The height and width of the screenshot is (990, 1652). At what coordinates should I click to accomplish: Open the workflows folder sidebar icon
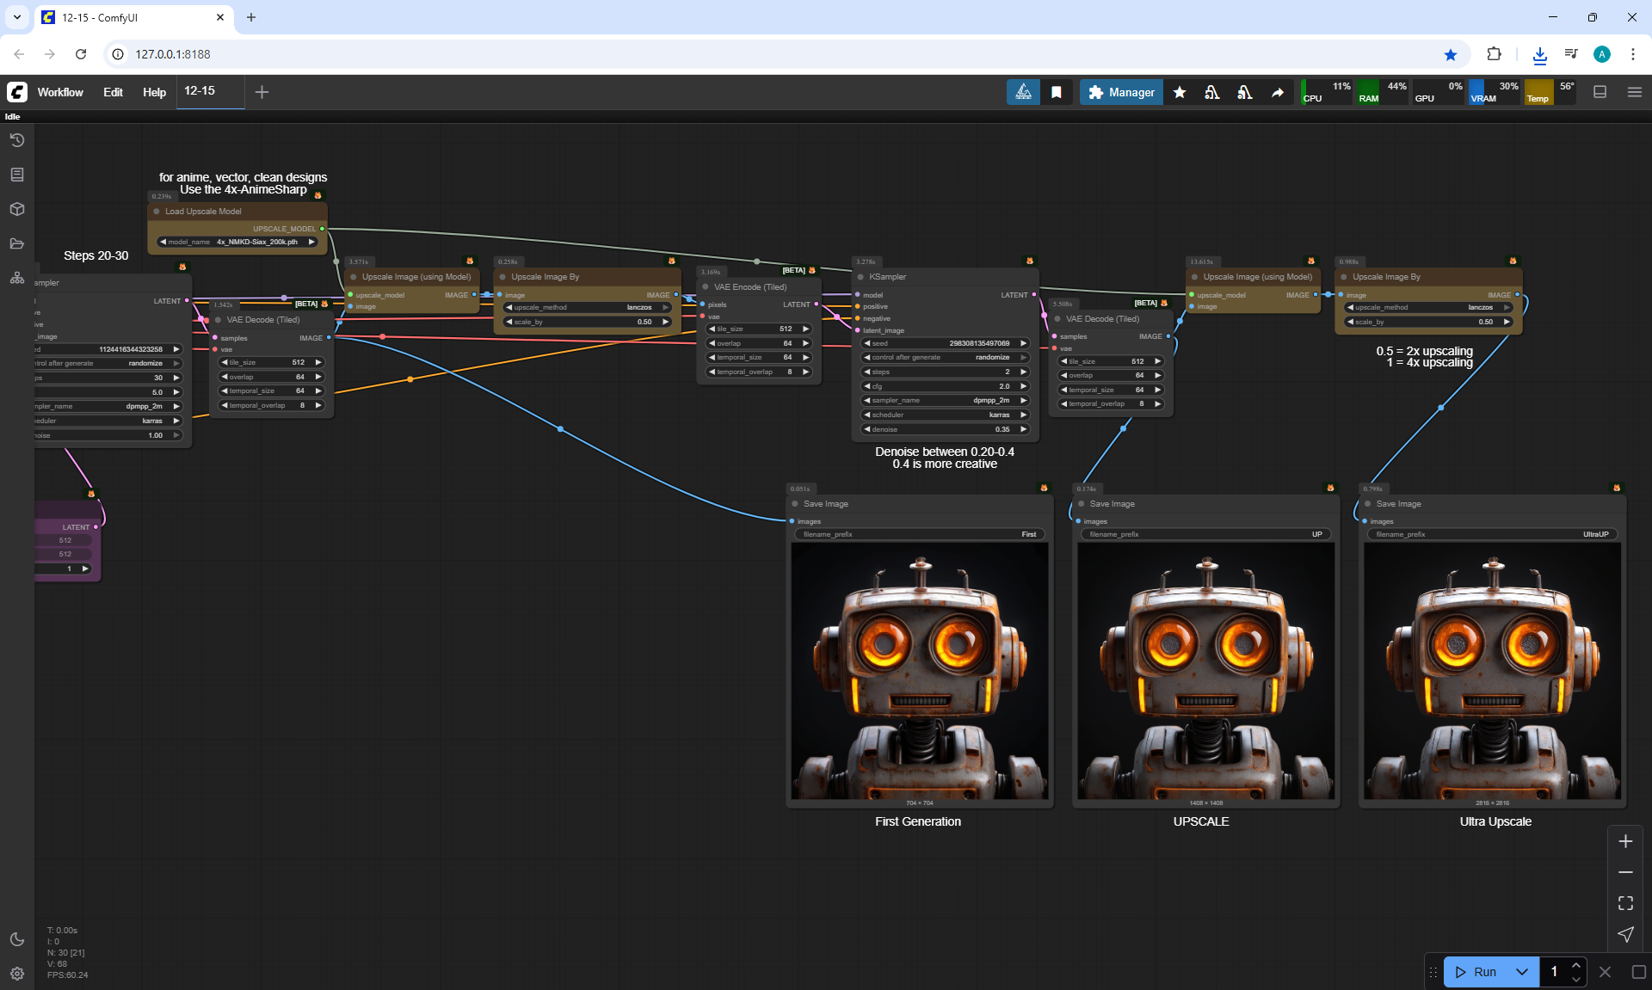pos(17,243)
